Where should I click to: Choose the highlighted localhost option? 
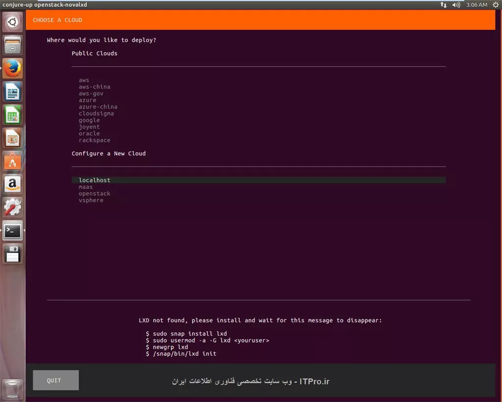pos(259,180)
